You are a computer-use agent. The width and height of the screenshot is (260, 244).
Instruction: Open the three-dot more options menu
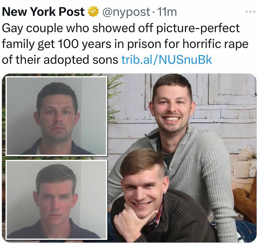click(250, 12)
